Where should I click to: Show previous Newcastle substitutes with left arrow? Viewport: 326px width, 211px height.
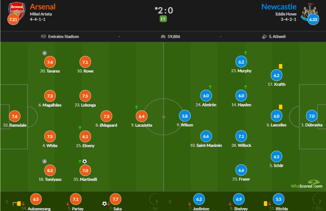click(170, 202)
